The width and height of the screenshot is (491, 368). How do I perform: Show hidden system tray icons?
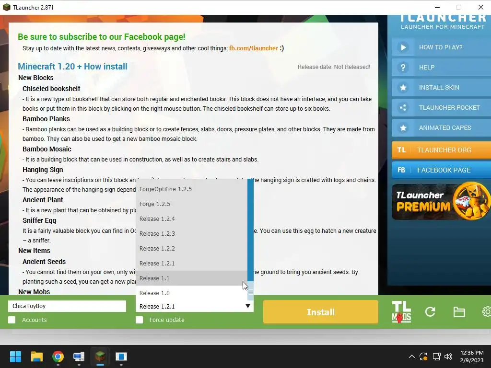point(412,356)
